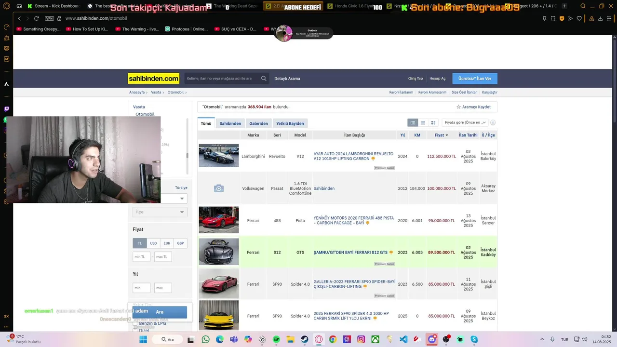The image size is (617, 347).
Task: Open ŞAMNU/GT'DEN BAYİ FERRARI 812 GTS listing title
Action: point(350,253)
